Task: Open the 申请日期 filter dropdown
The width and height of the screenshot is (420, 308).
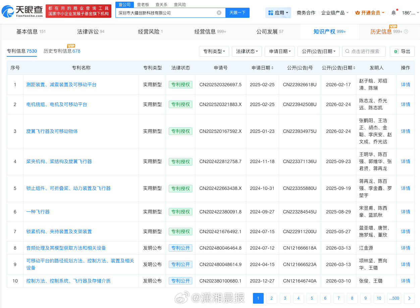Action: tap(280, 51)
